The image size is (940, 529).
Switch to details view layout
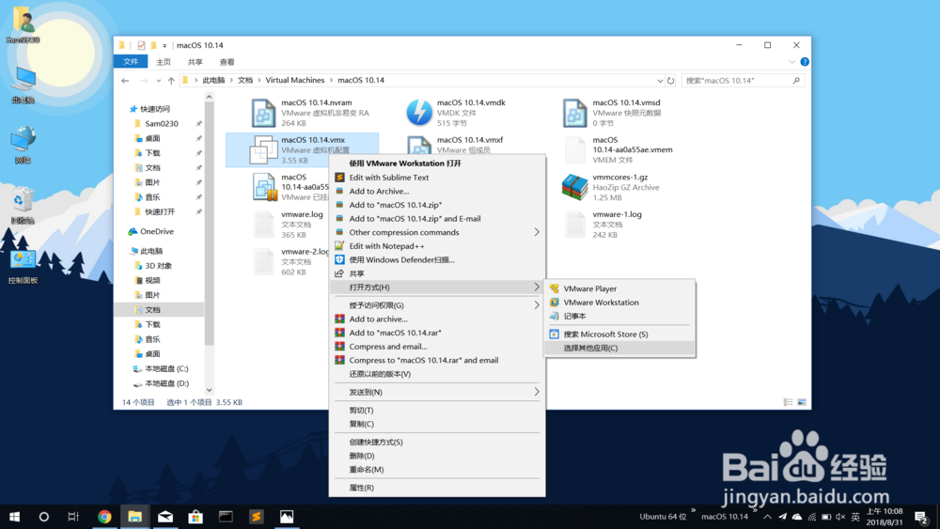(788, 402)
